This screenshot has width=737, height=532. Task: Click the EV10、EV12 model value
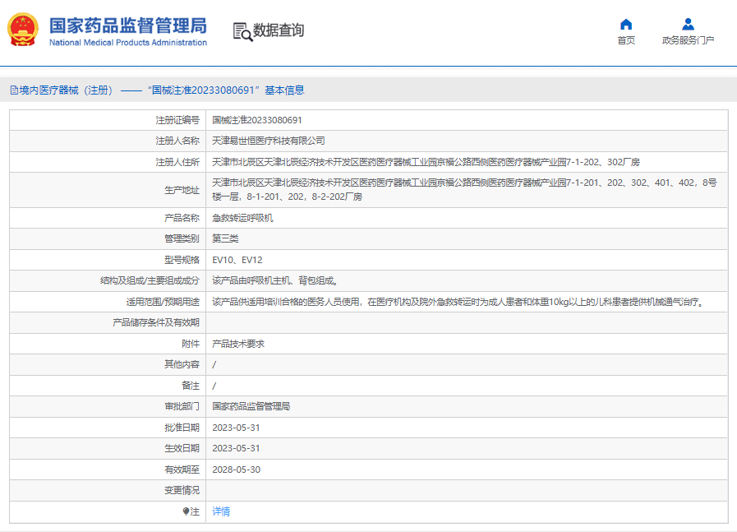(x=237, y=260)
